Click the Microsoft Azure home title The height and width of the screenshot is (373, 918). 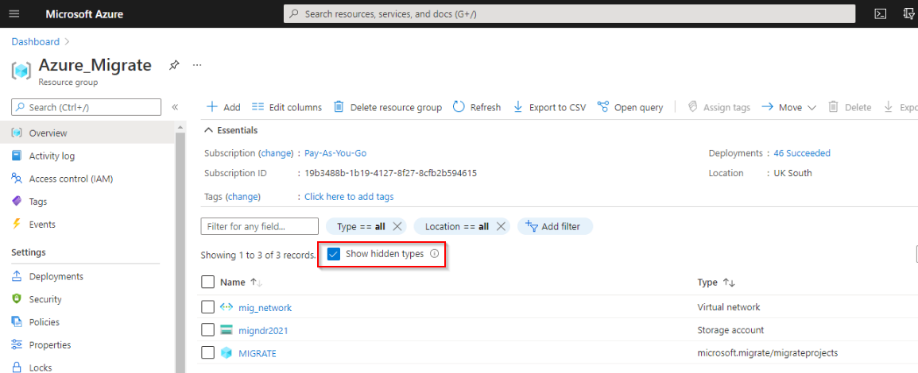pyautogui.click(x=84, y=14)
